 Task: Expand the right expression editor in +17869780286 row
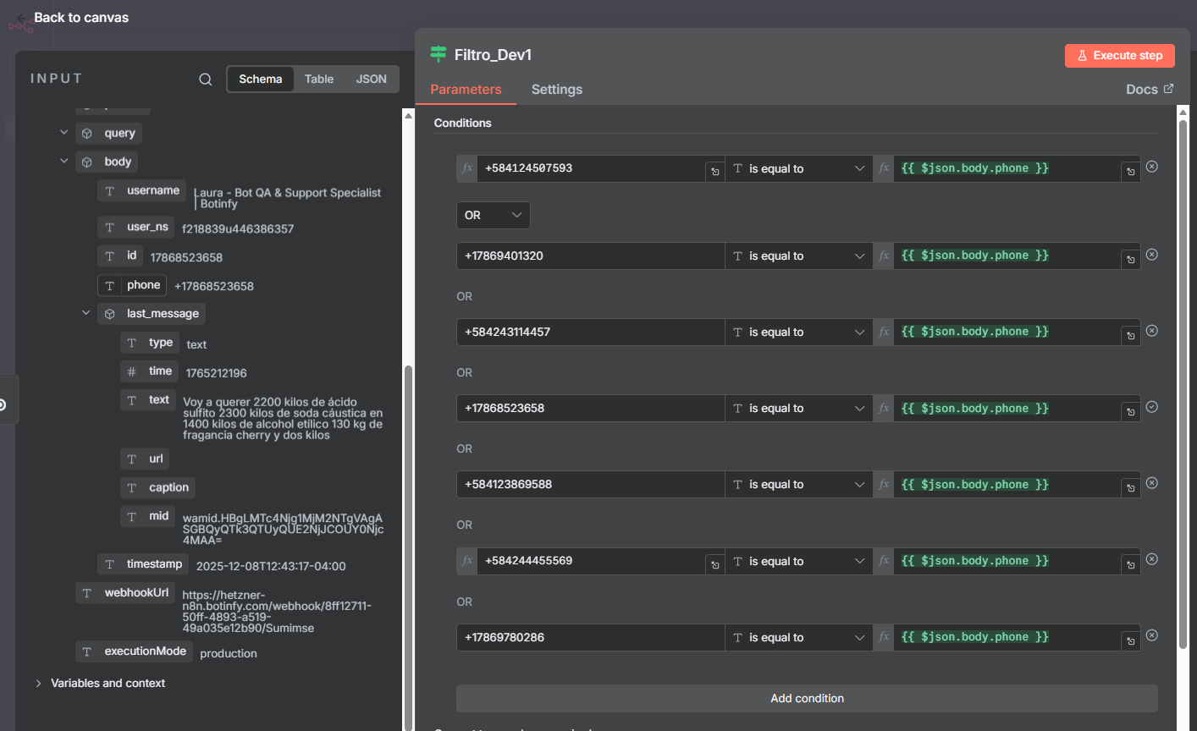point(1130,641)
